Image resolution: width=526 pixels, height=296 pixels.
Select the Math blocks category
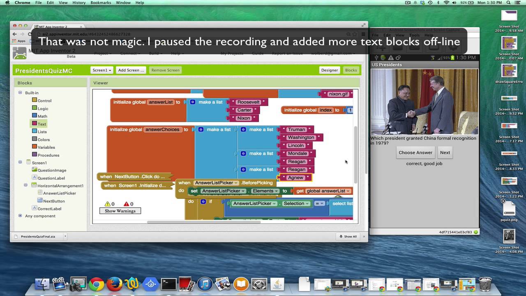tap(39, 116)
